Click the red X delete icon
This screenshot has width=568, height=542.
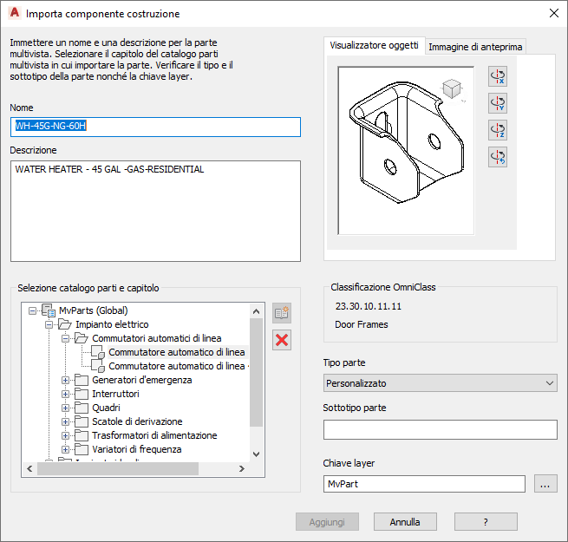point(282,340)
